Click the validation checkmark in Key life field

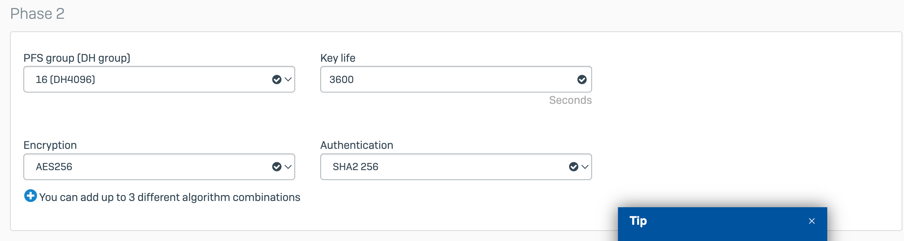click(582, 80)
